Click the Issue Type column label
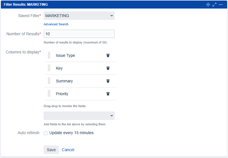228x158 pixels. click(65, 55)
